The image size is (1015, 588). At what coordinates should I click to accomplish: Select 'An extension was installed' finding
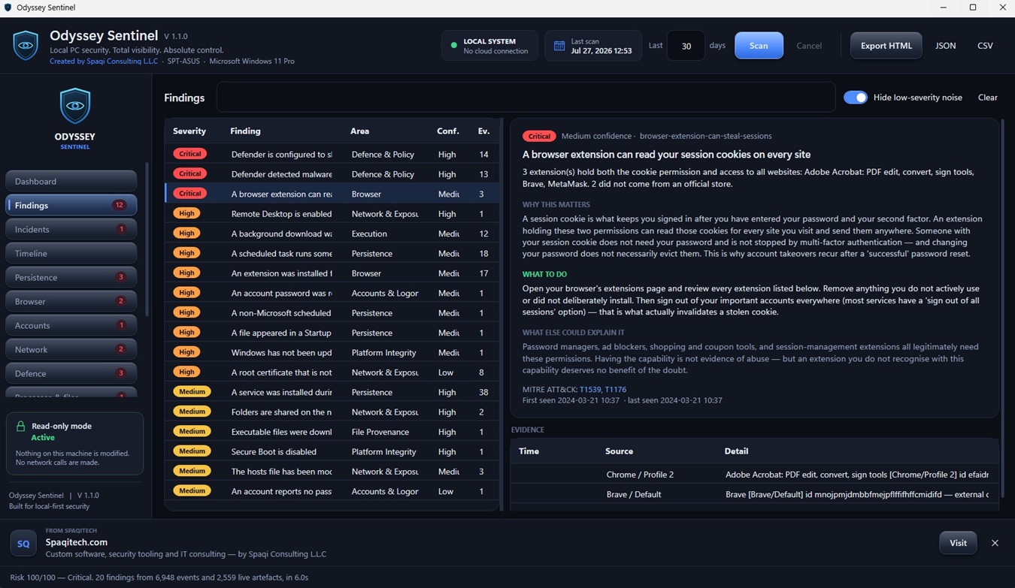[332, 273]
